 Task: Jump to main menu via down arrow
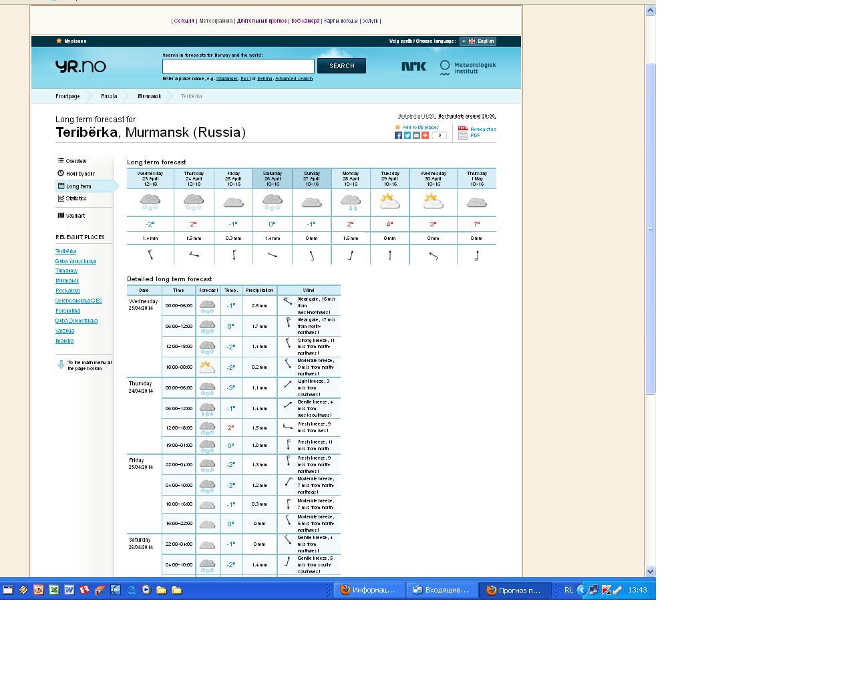tap(61, 365)
